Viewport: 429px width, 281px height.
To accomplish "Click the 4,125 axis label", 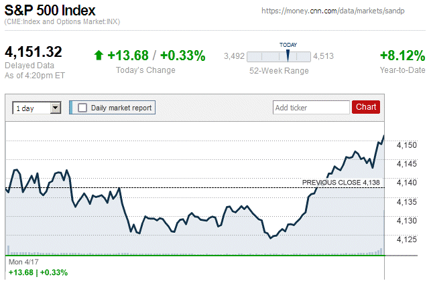I will pos(407,240).
